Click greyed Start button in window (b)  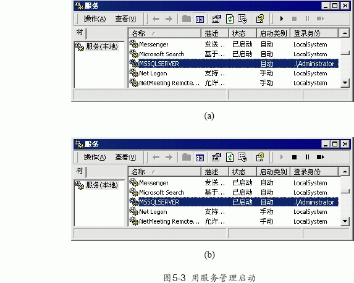[x=282, y=157]
